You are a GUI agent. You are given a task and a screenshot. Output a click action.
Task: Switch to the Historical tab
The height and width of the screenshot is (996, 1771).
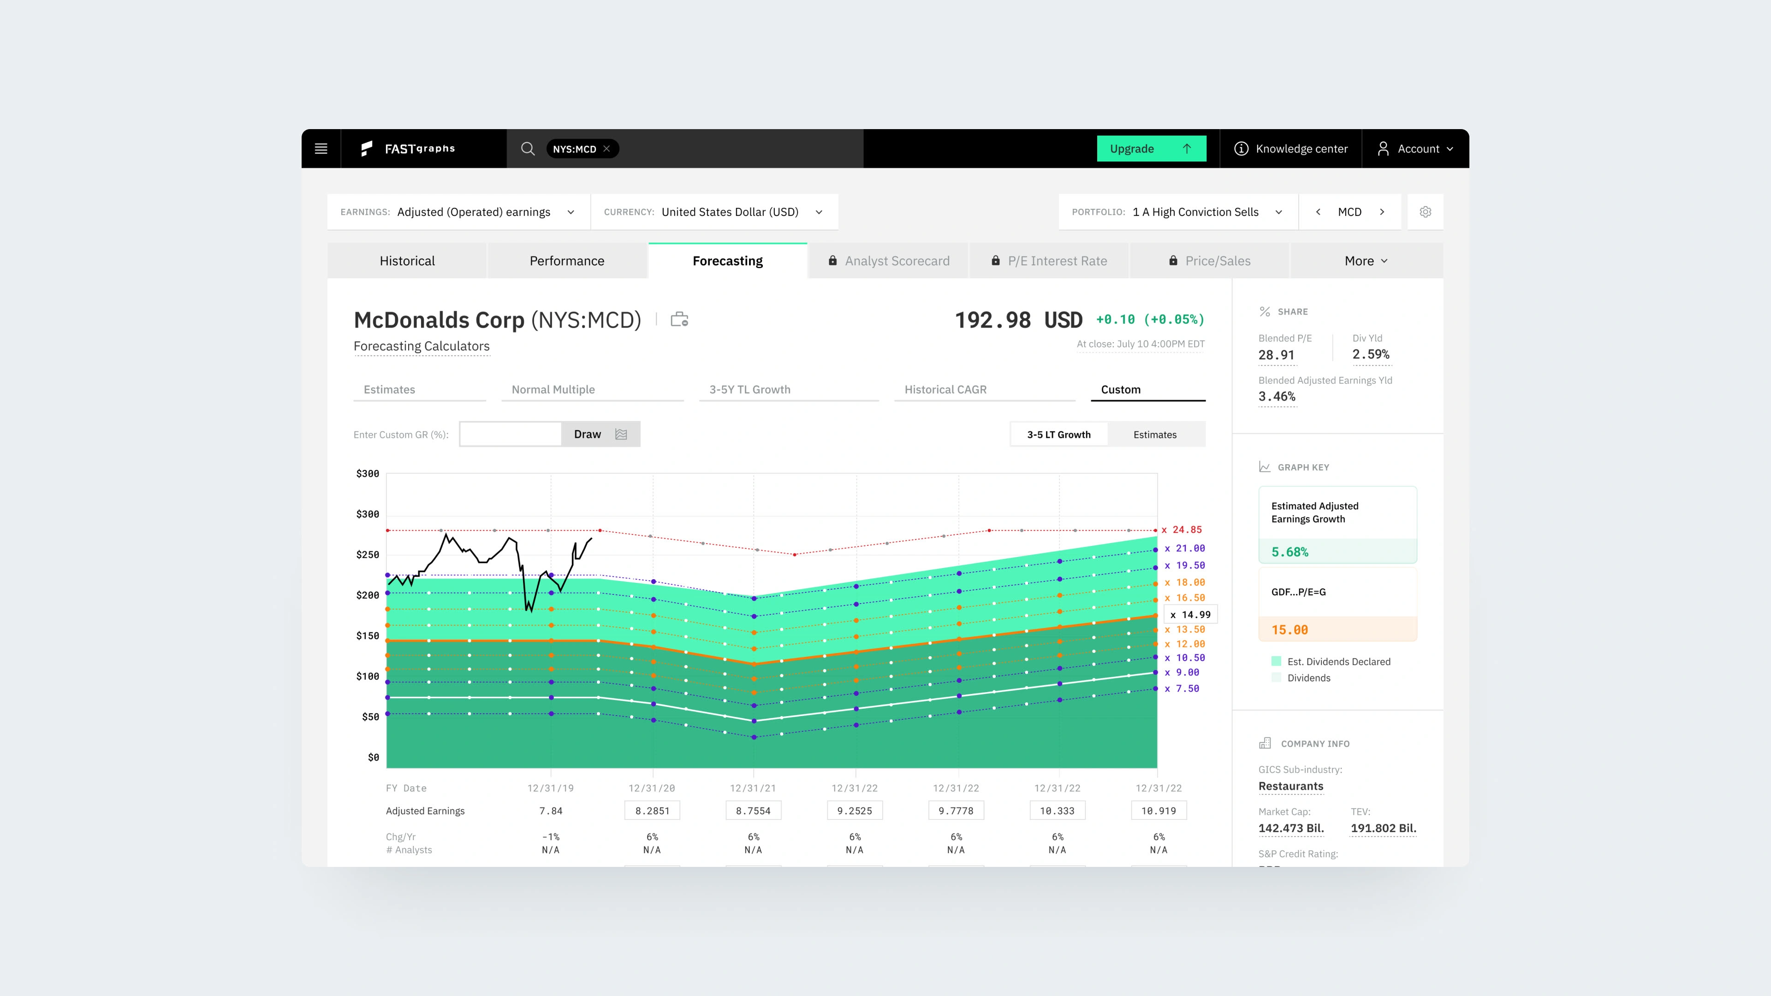(407, 261)
